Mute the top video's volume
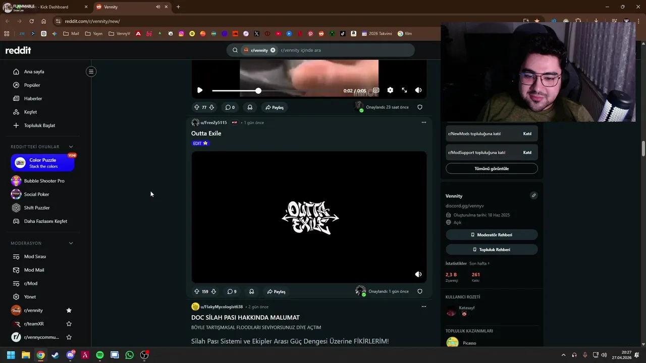Screen dimensions: 646x363 [x=418, y=90]
